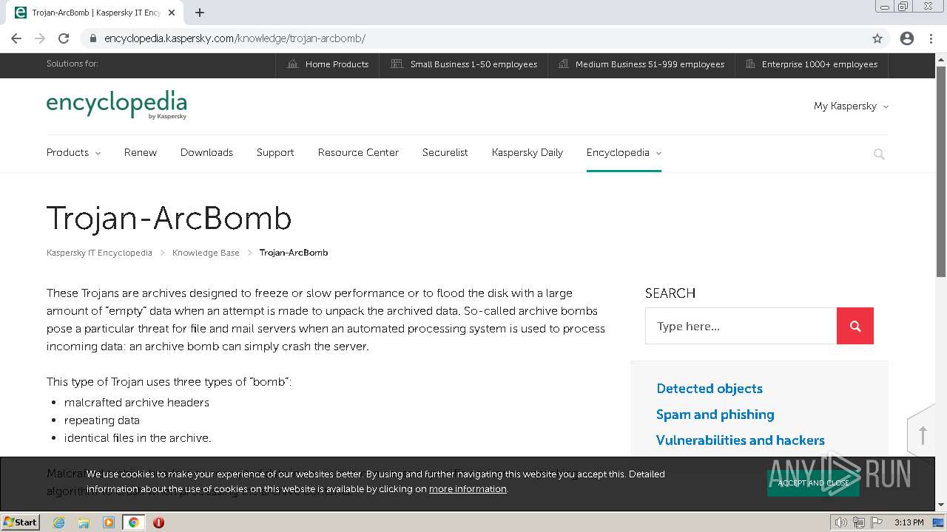Image resolution: width=947 pixels, height=532 pixels.
Task: Click the taskbar clock showing 3:13 PM
Action: (x=909, y=522)
